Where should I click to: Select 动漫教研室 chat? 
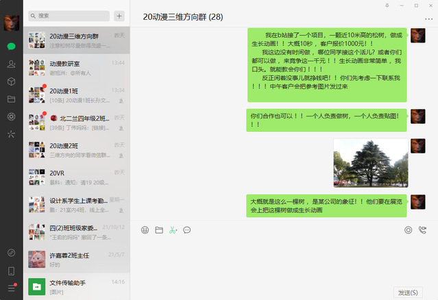[x=77, y=68]
